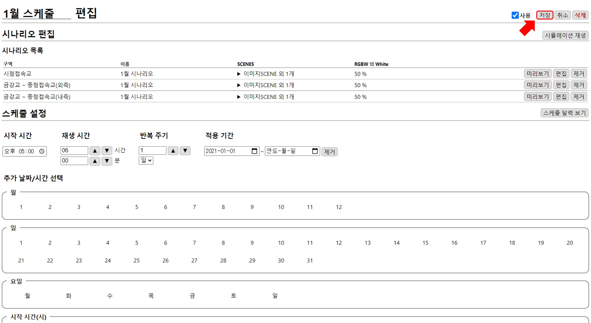Click the 재생 시간 hours input
The width and height of the screenshot is (591, 323).
[x=74, y=150]
